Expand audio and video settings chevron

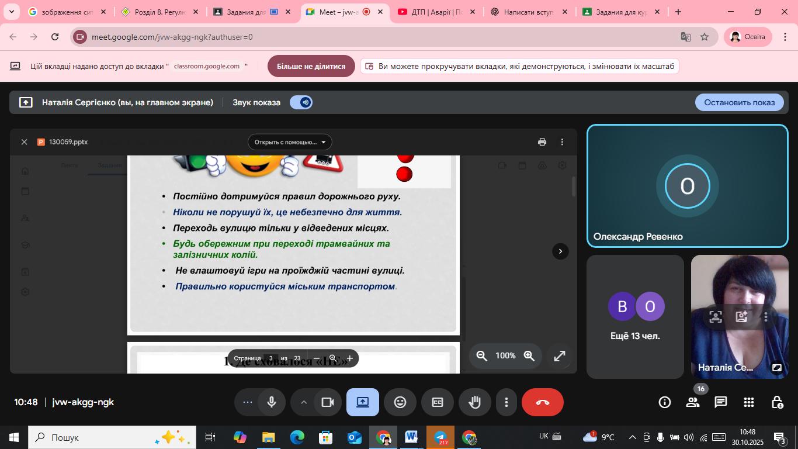coord(304,402)
